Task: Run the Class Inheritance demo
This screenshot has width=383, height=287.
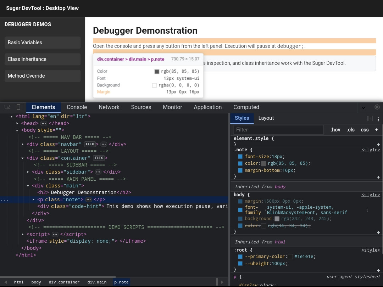Action: [x=43, y=59]
